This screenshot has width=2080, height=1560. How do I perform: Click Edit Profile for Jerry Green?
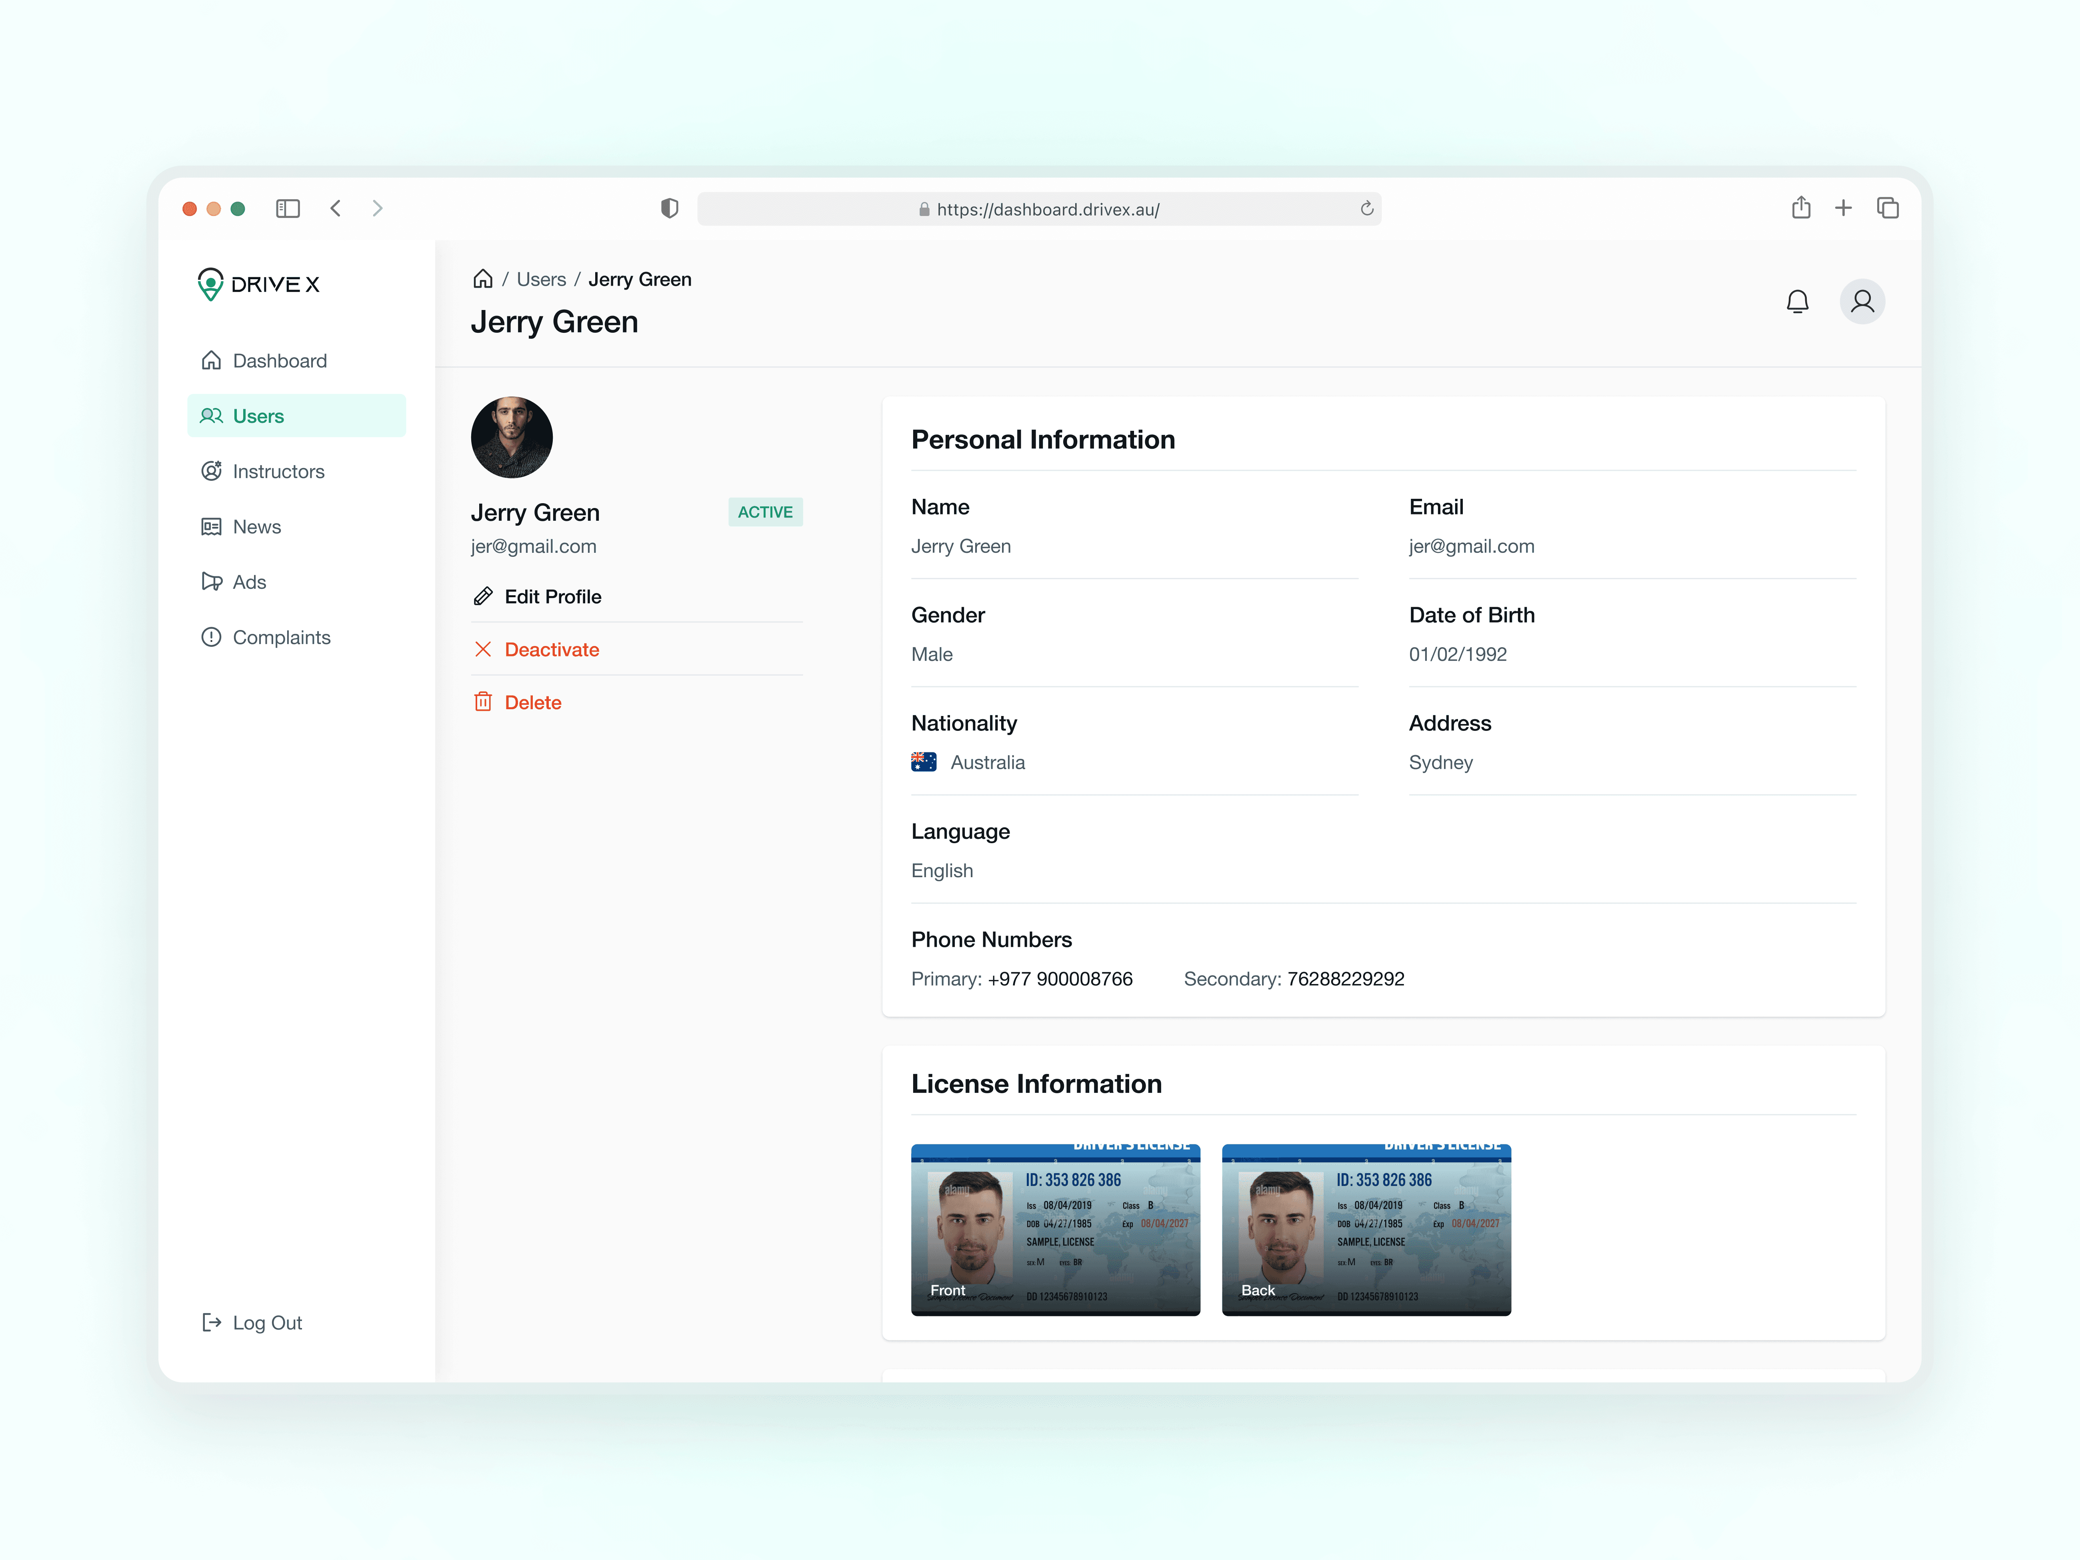coord(552,596)
